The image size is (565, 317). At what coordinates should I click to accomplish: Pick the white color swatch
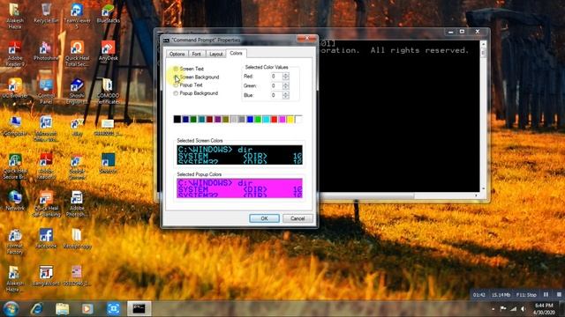click(298, 120)
